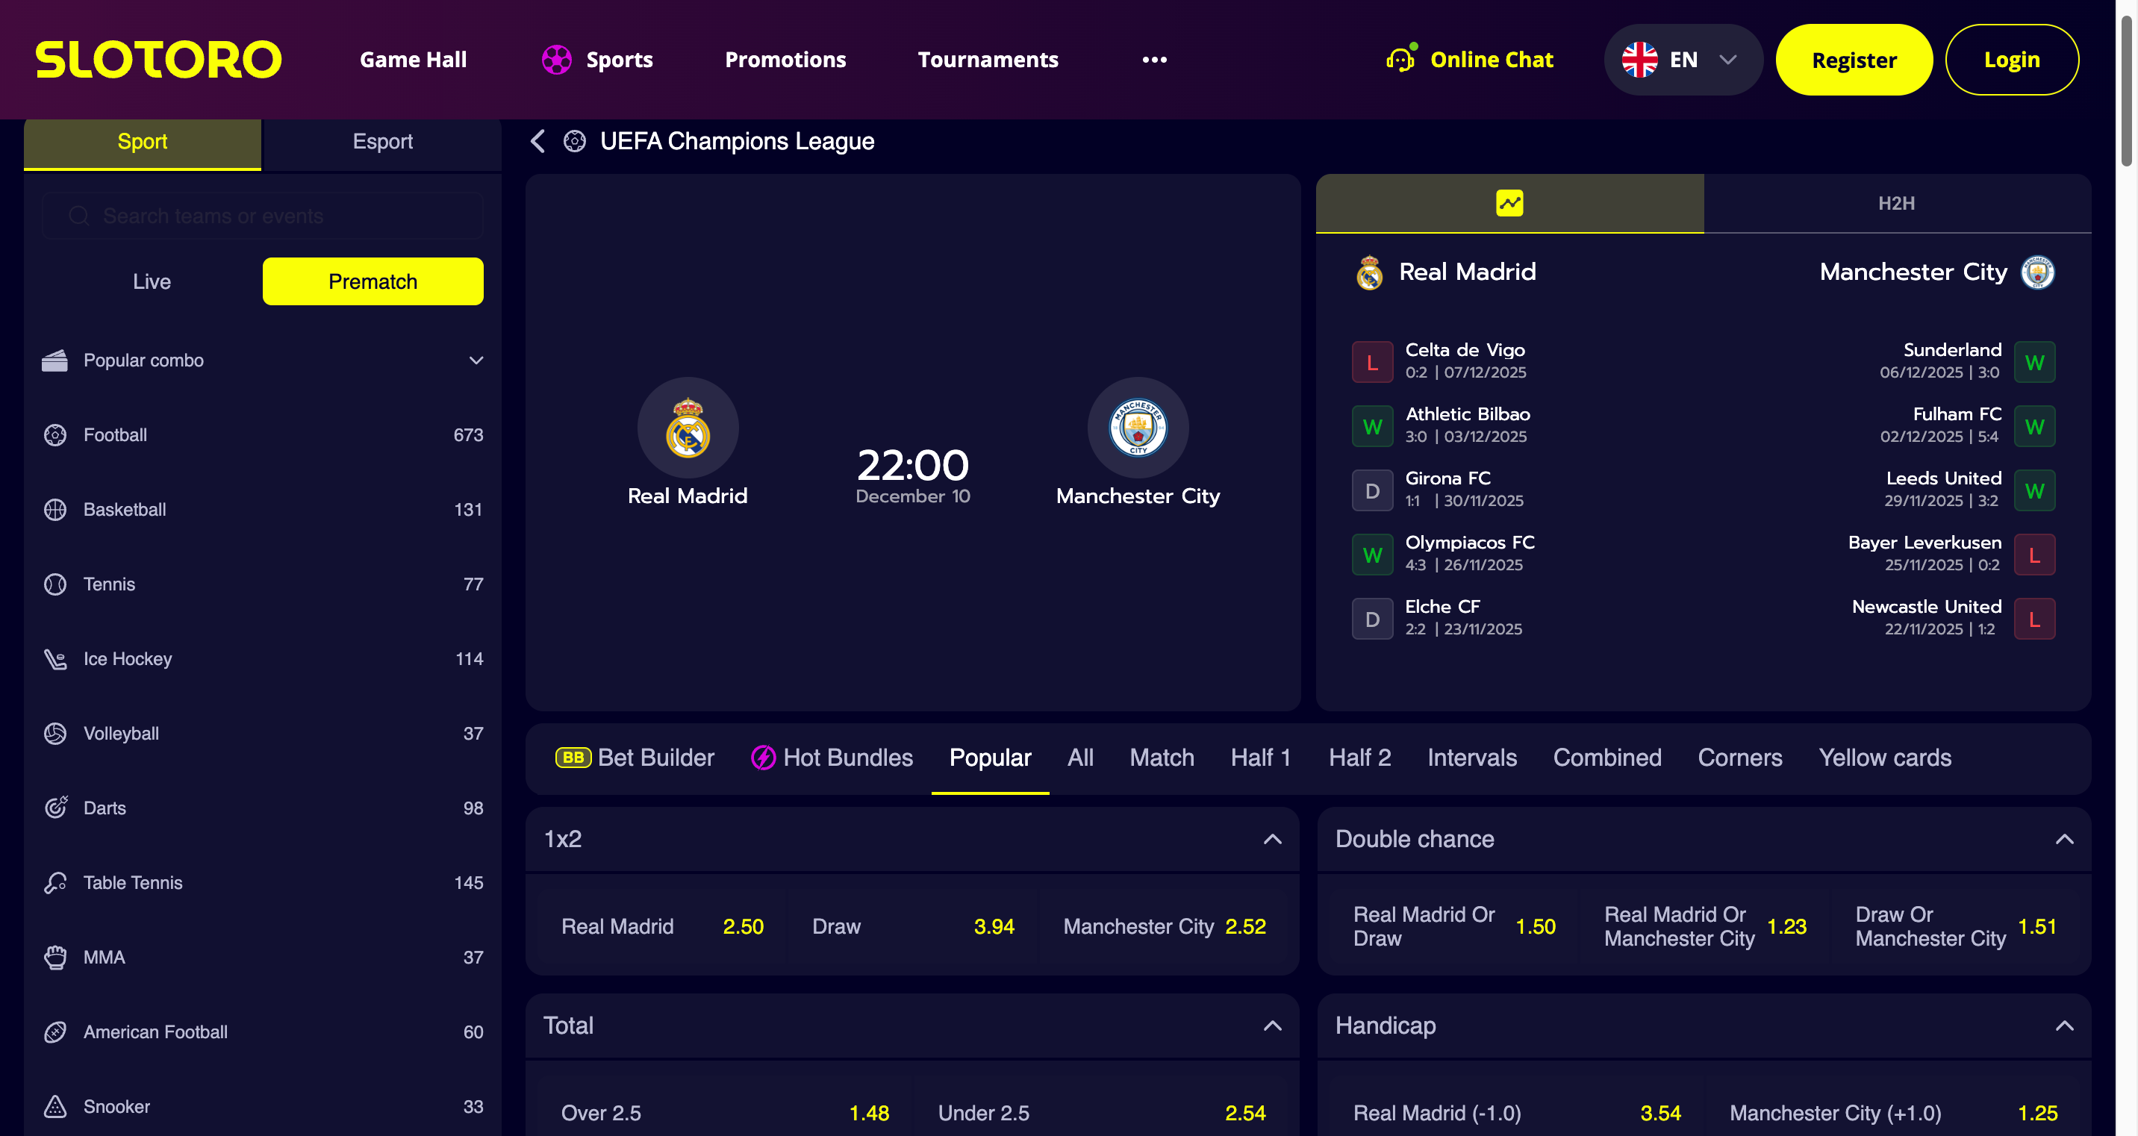Screen dimensions: 2138x1136
Task: Click the Slotoro logo
Action: coord(158,60)
